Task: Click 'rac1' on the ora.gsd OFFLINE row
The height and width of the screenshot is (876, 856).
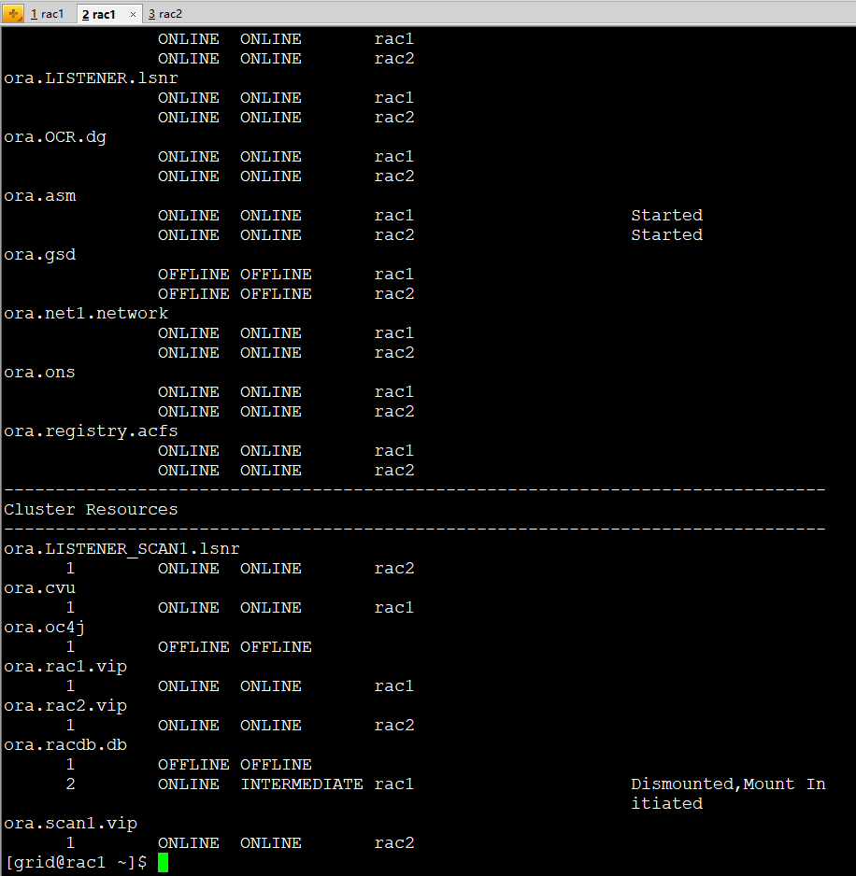Action: pos(394,275)
